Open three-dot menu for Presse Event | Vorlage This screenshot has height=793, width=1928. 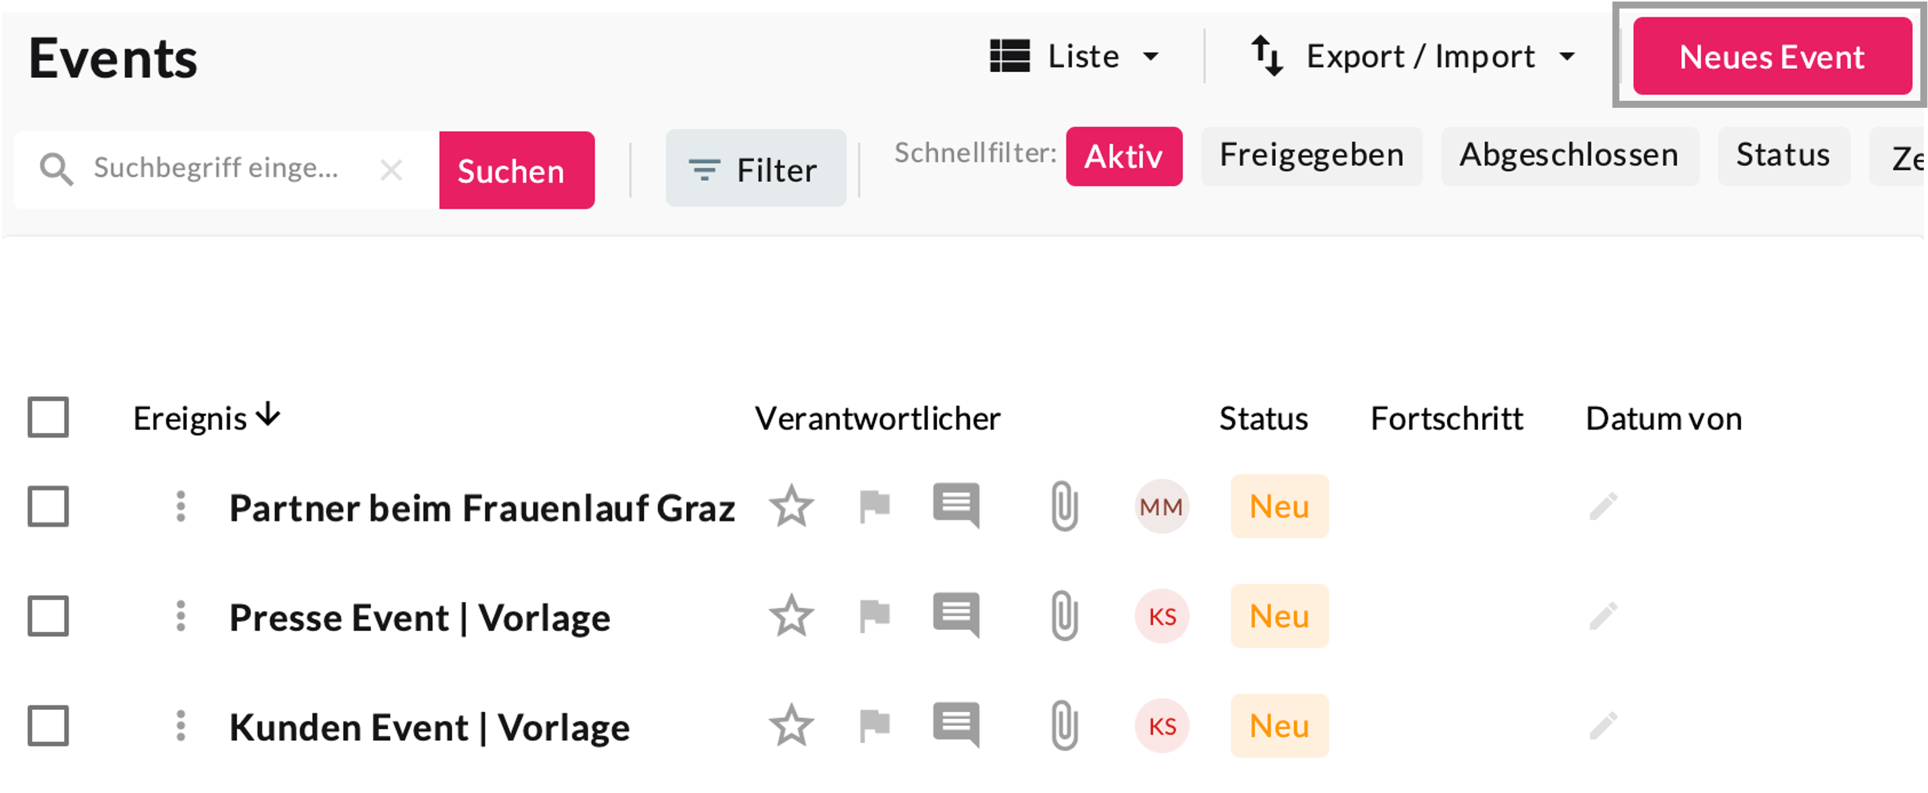180,616
